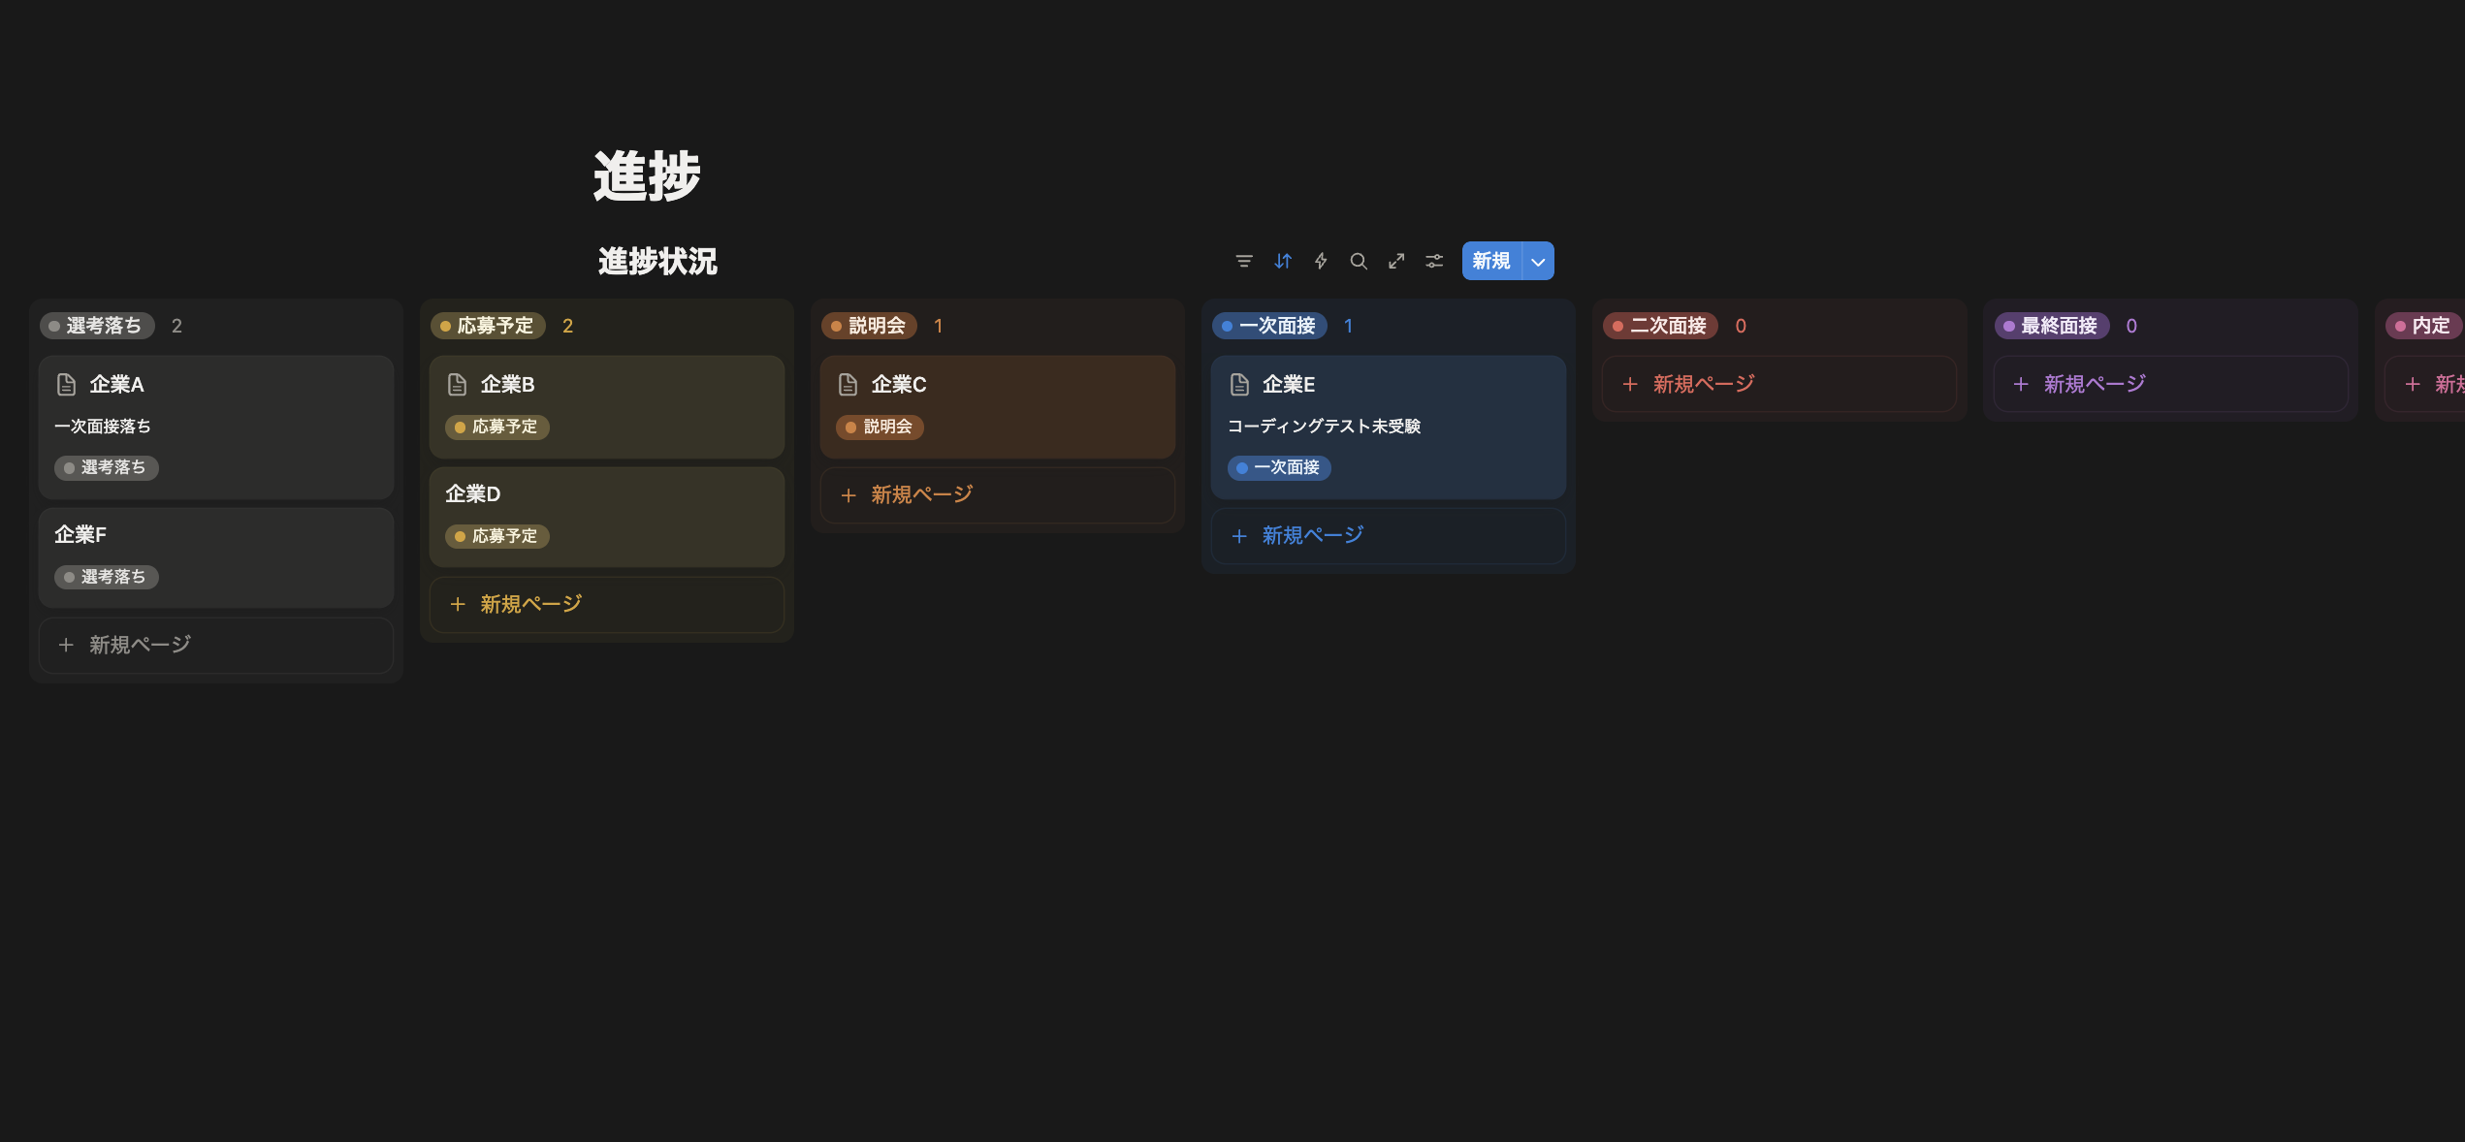
Task: Open the filter icon in the toolbar
Action: pos(1244,261)
